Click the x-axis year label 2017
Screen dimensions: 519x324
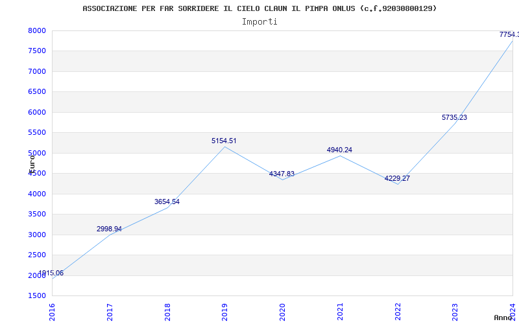point(110,312)
